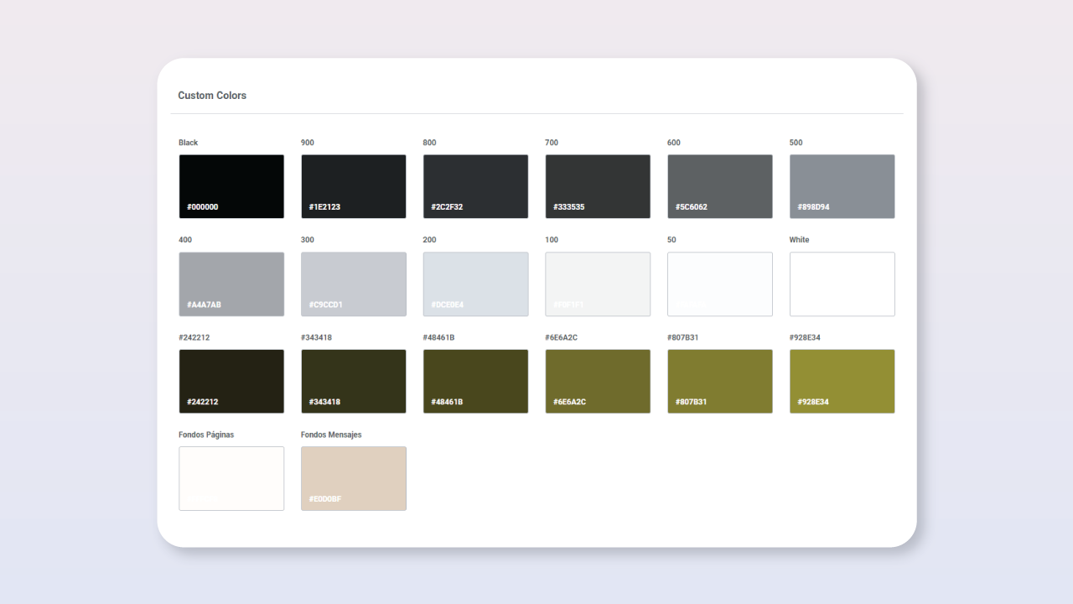Click the '#C9CCD1' hex code text

pyautogui.click(x=326, y=305)
